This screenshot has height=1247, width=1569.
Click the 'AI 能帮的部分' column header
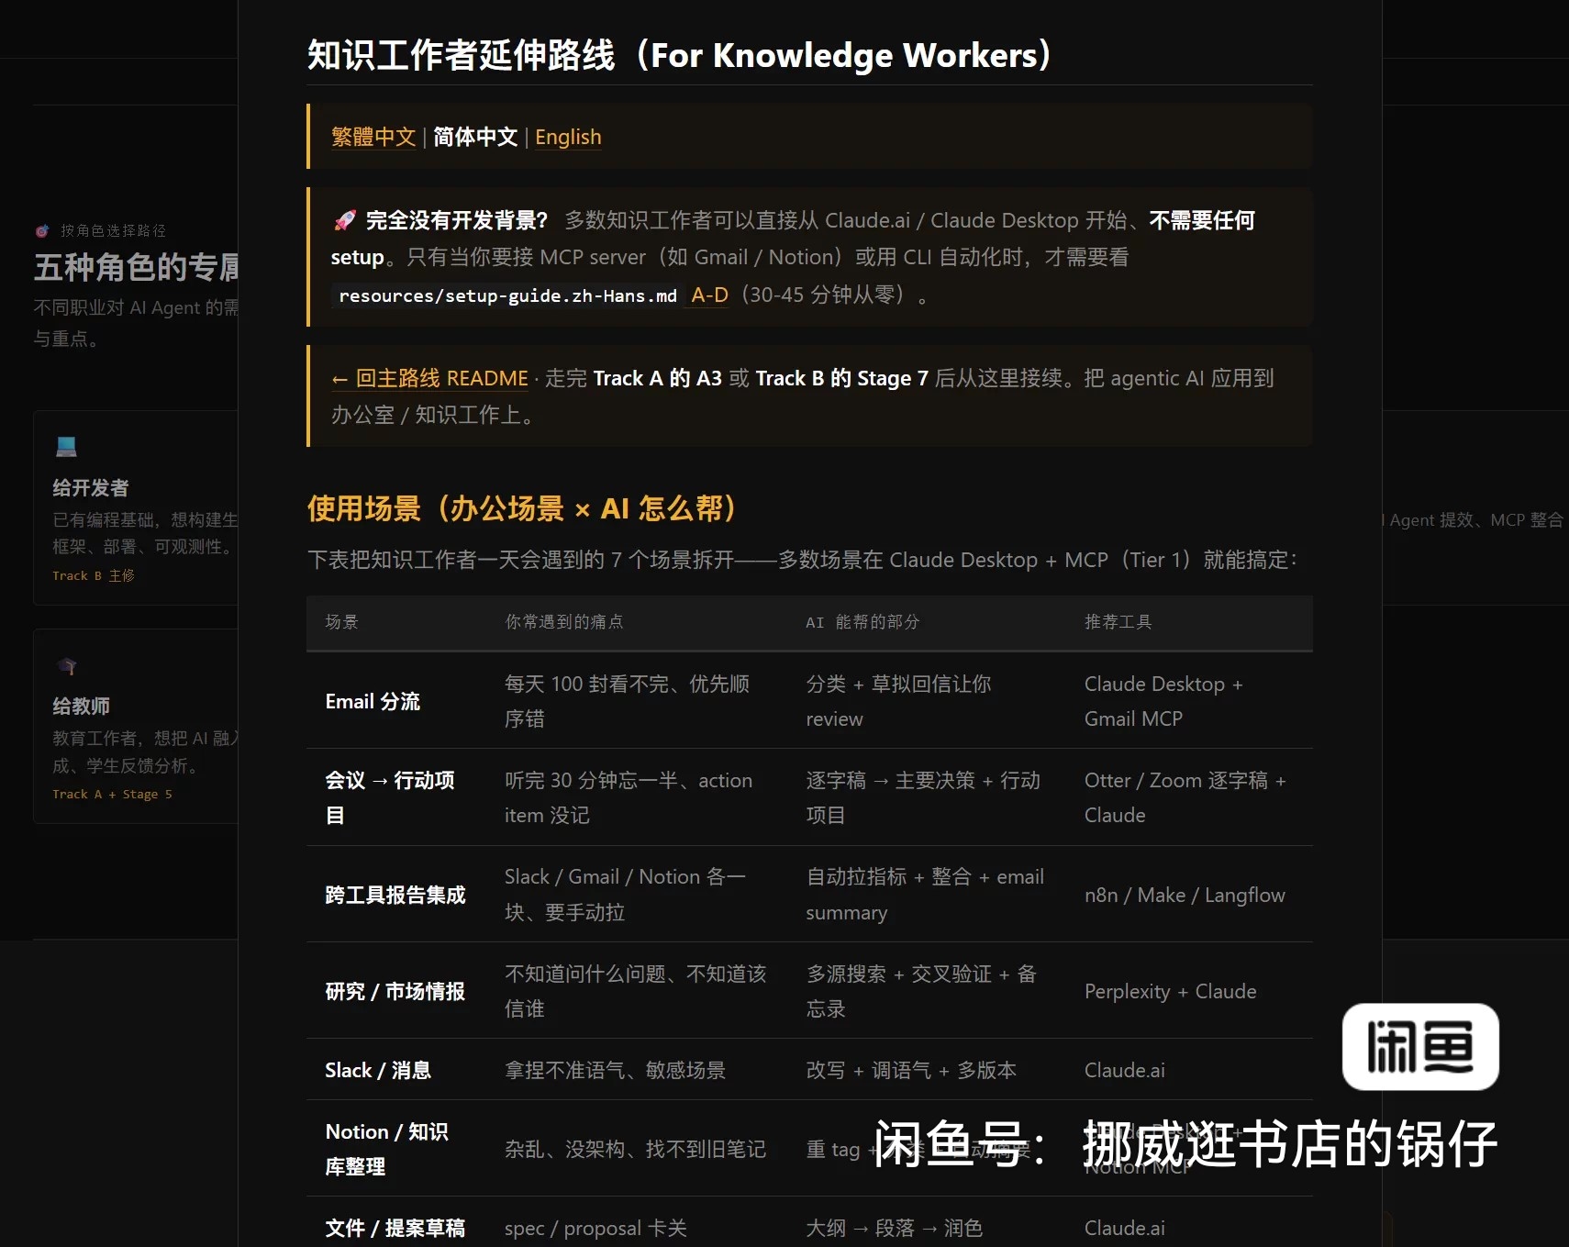point(862,622)
